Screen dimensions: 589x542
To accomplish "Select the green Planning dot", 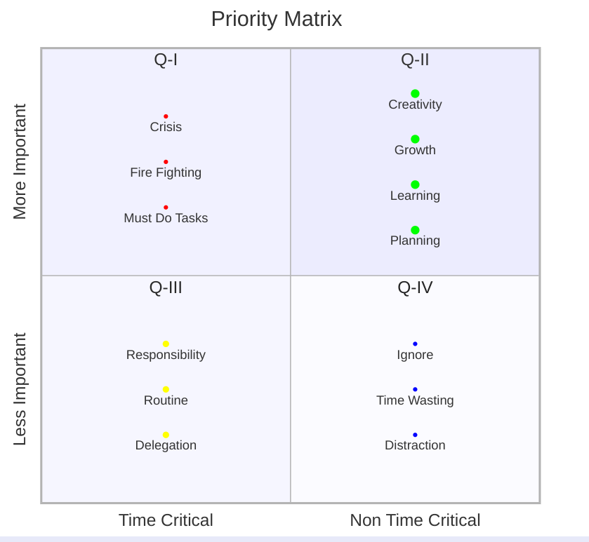I will coord(415,230).
